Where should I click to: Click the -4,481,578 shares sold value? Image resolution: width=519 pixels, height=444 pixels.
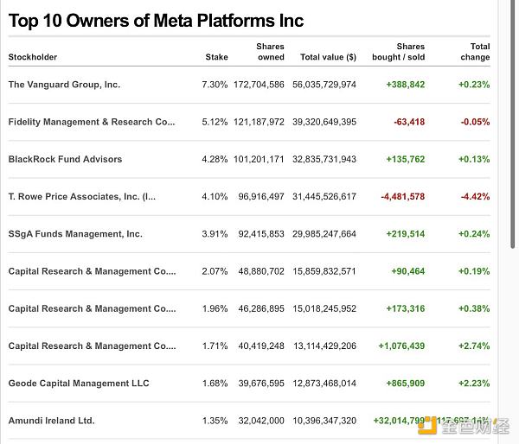click(402, 196)
